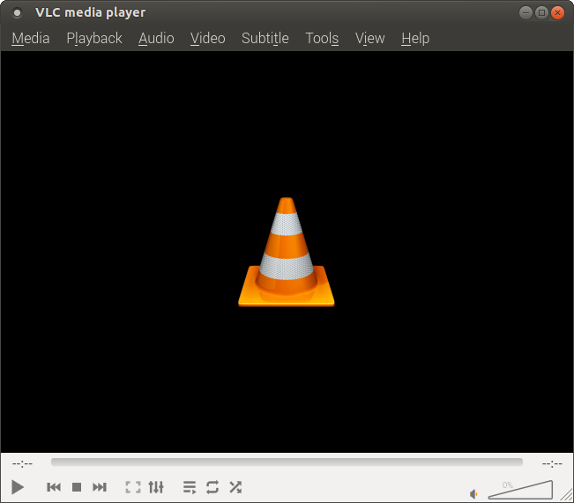
Task: Open the Subtitle menu
Action: coord(265,39)
